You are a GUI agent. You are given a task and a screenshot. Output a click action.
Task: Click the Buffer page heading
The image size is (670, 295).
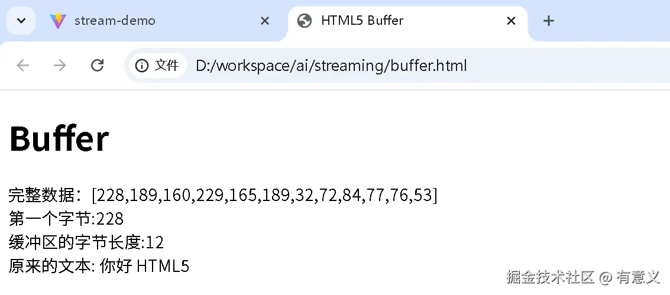(59, 139)
